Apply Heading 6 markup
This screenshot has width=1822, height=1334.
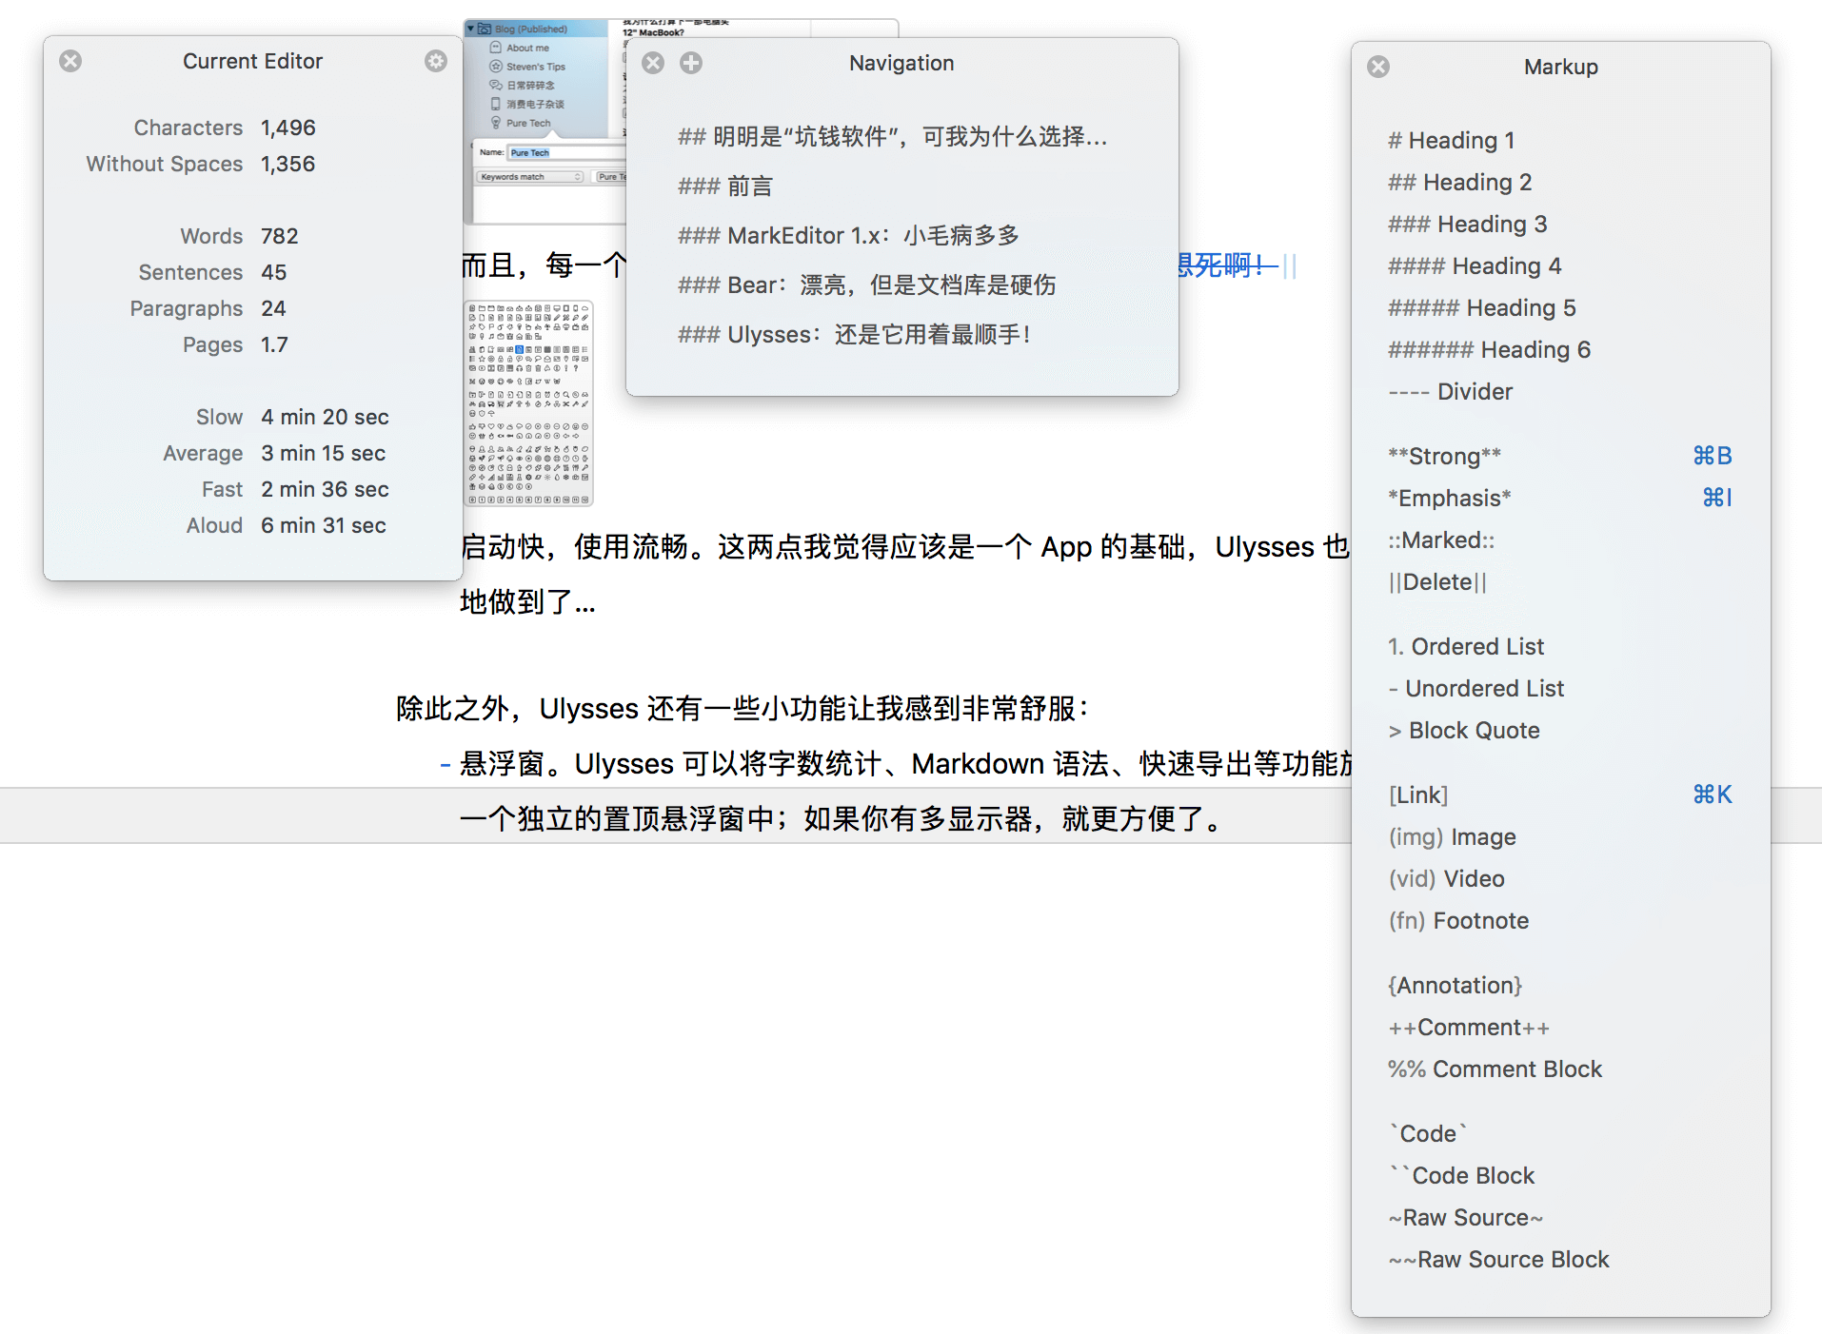[x=1490, y=350]
